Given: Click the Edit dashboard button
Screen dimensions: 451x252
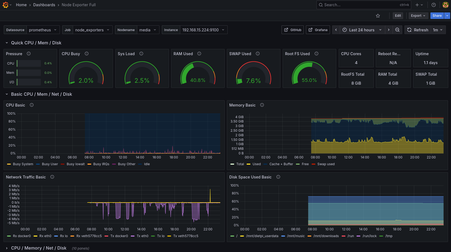Looking at the screenshot, I should 398,16.
